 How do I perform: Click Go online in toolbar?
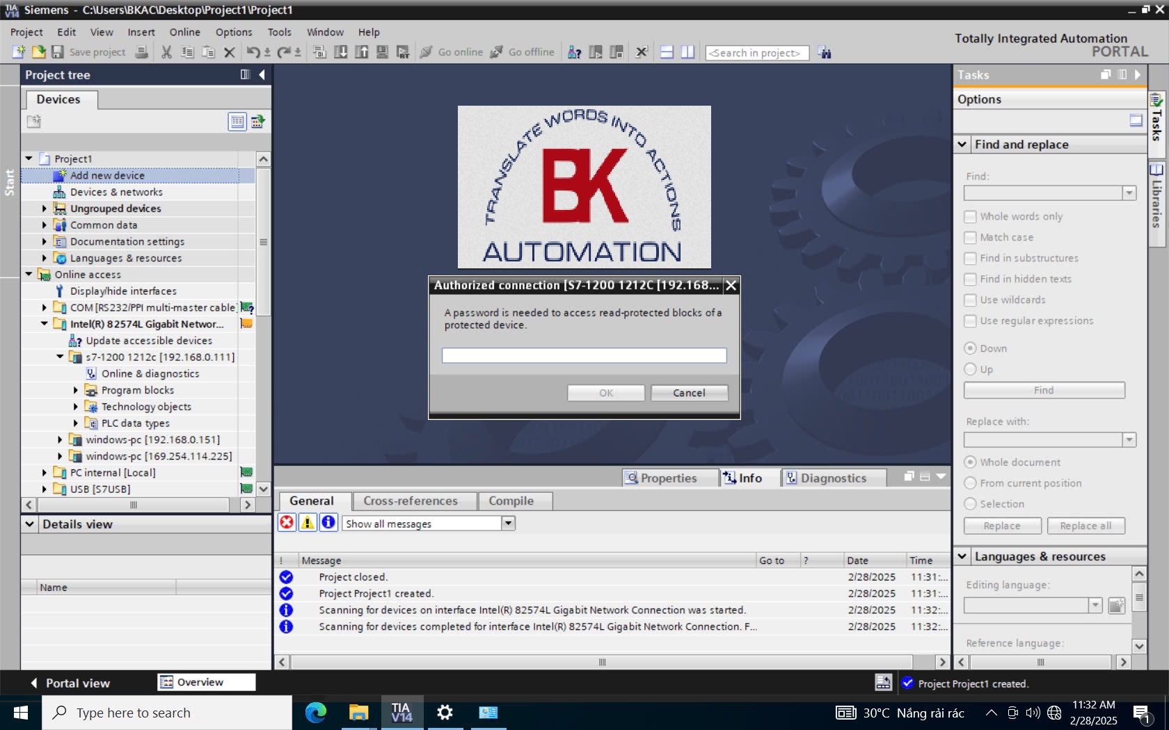click(451, 52)
